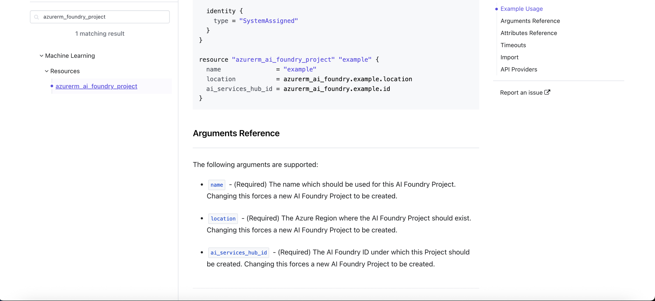Click Report an issue link

point(521,93)
